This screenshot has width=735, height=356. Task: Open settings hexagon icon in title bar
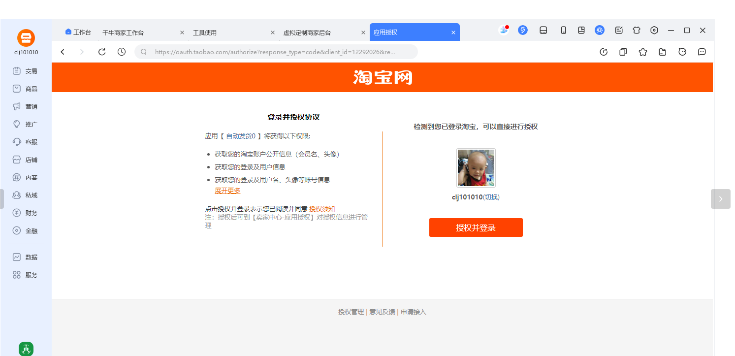[x=654, y=30]
